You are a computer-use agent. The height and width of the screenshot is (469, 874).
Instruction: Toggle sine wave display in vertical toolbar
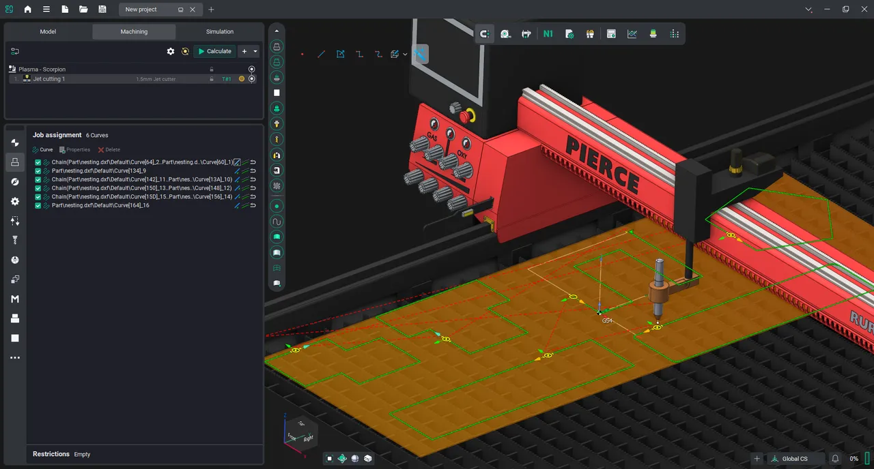pos(277,222)
